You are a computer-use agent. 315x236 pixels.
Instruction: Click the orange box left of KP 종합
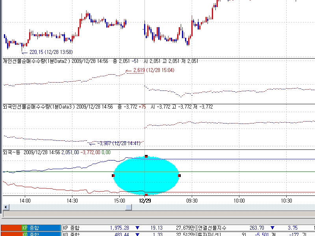(11, 228)
